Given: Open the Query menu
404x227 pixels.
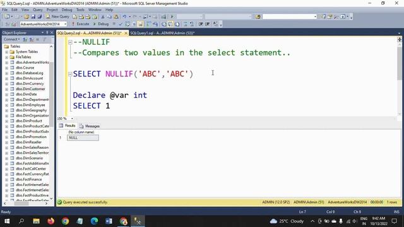Looking at the screenshot, I should click(x=38, y=10).
